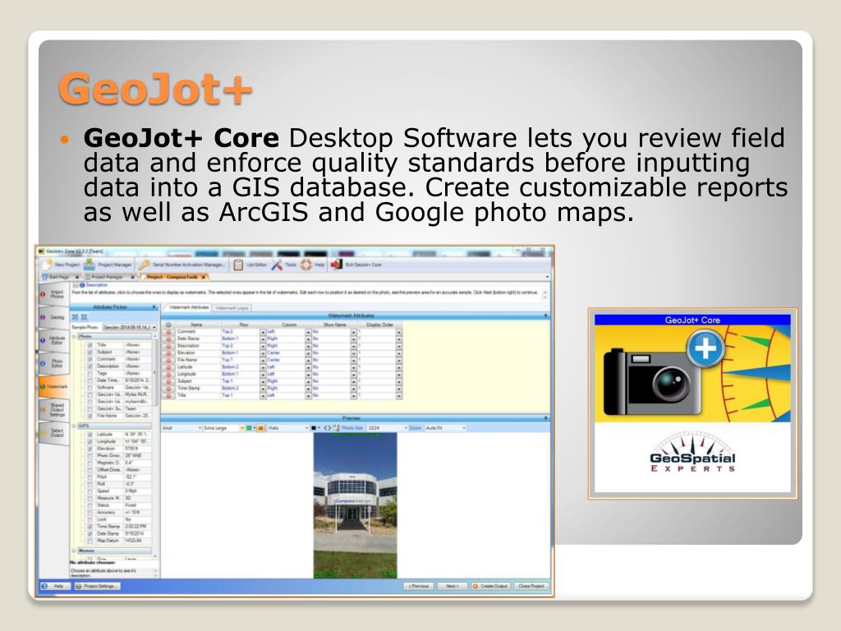Open the List Editor clipboard icon

pyautogui.click(x=238, y=265)
